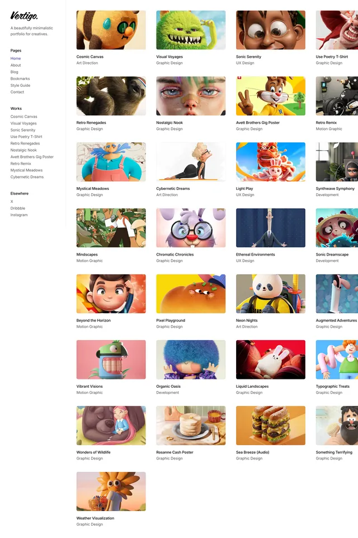The width and height of the screenshot is (358, 538).
Task: Open Cosmic Canvas in the Works sidebar list
Action: (x=23, y=117)
